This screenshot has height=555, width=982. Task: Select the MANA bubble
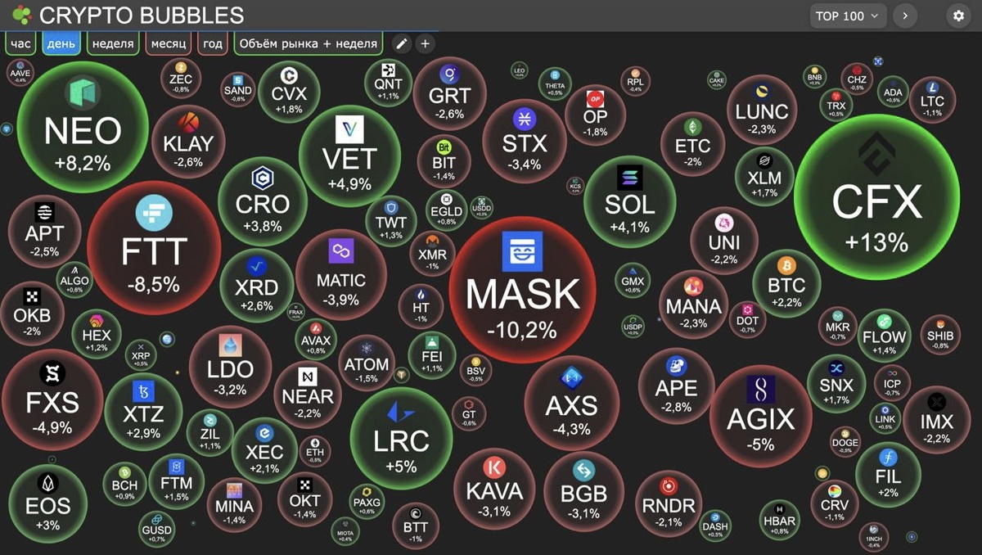[693, 305]
